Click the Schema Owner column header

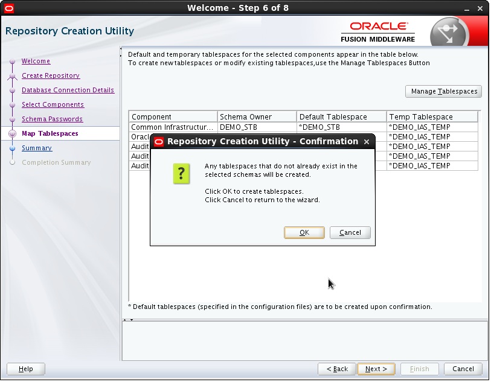(257, 117)
